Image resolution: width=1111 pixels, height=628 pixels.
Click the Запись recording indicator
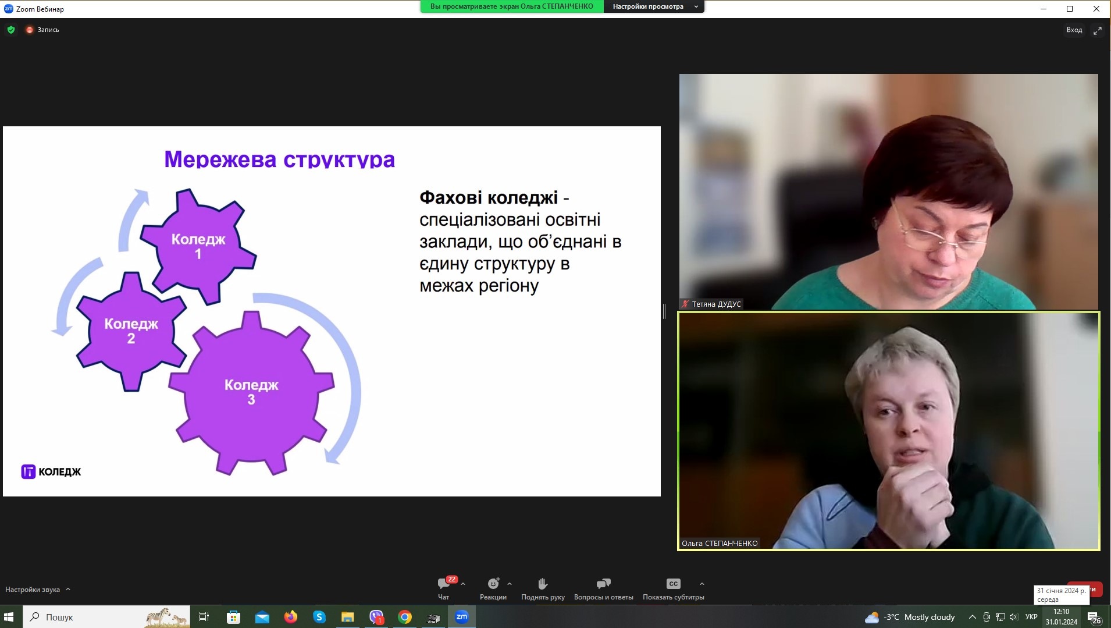coord(42,30)
